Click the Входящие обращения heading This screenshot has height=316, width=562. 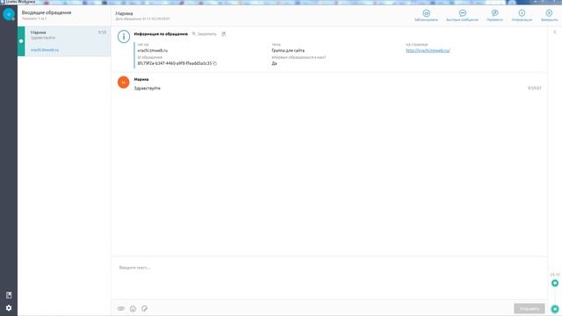pos(47,12)
